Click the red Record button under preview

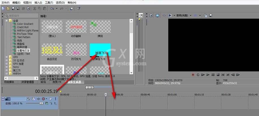coord(193,75)
